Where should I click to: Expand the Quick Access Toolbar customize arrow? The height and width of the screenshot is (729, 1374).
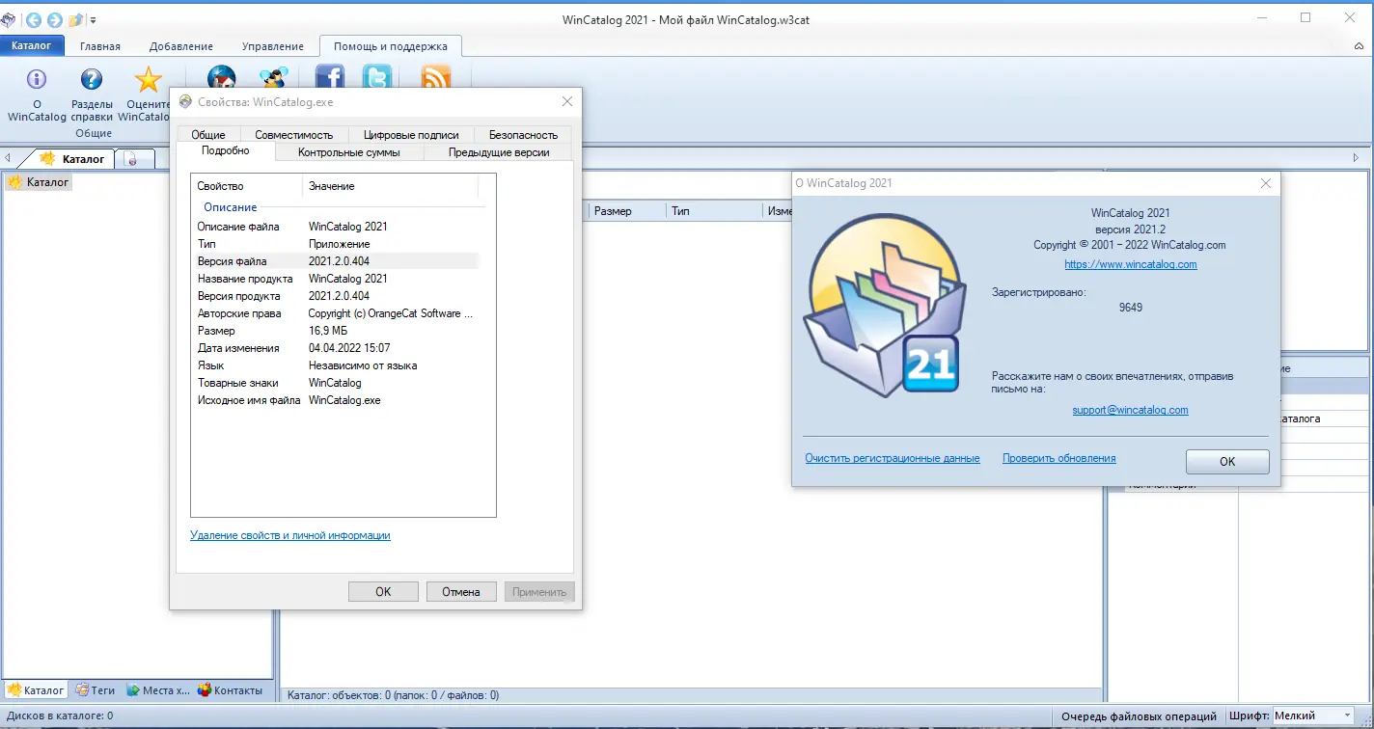[x=94, y=18]
